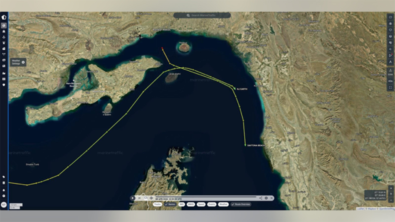Image resolution: width=395 pixels, height=222 pixels.
Task: Toggle the Tracks filter chip
Action: tap(157, 204)
